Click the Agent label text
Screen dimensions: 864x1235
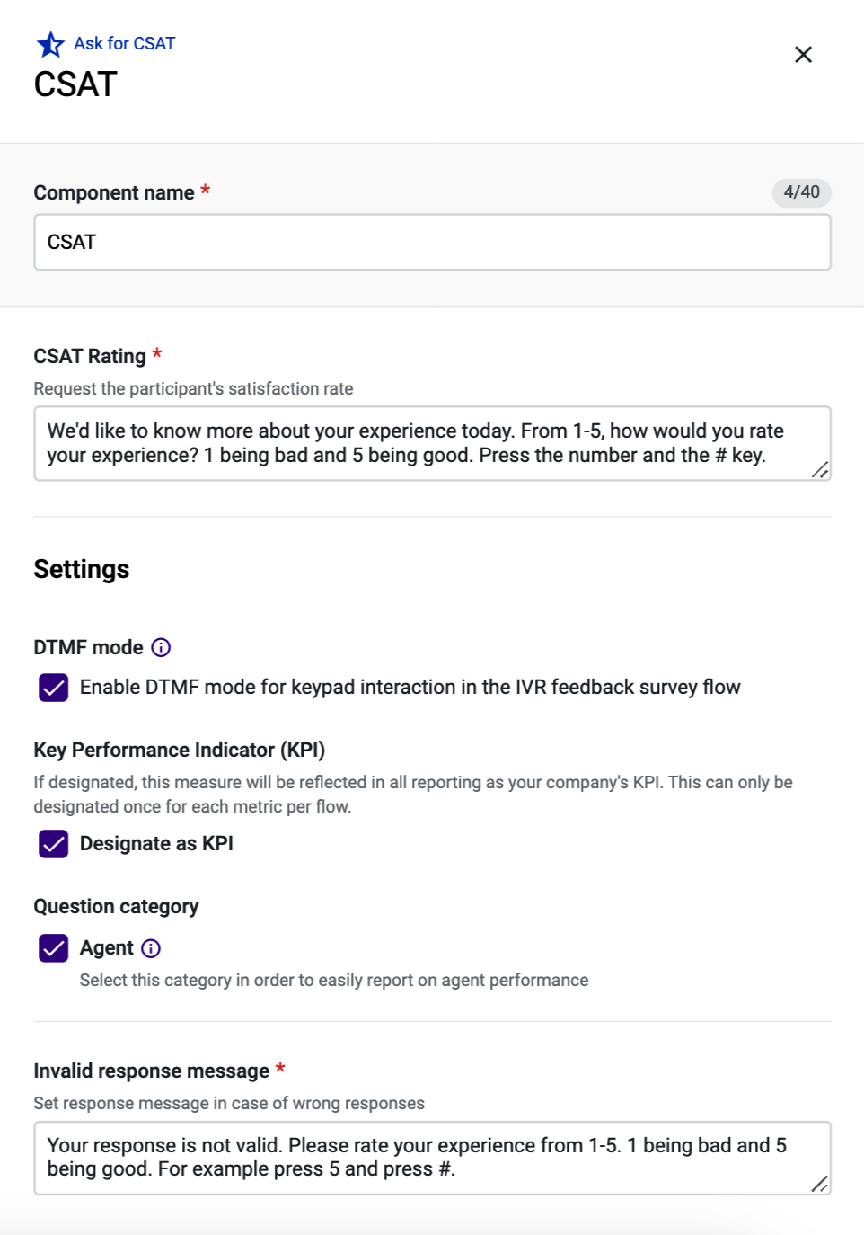pyautogui.click(x=106, y=948)
